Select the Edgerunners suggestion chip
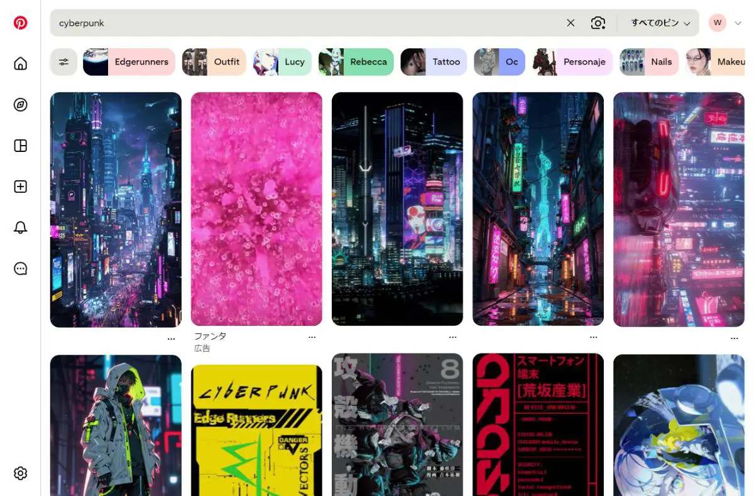The width and height of the screenshot is (754, 496). tap(129, 62)
